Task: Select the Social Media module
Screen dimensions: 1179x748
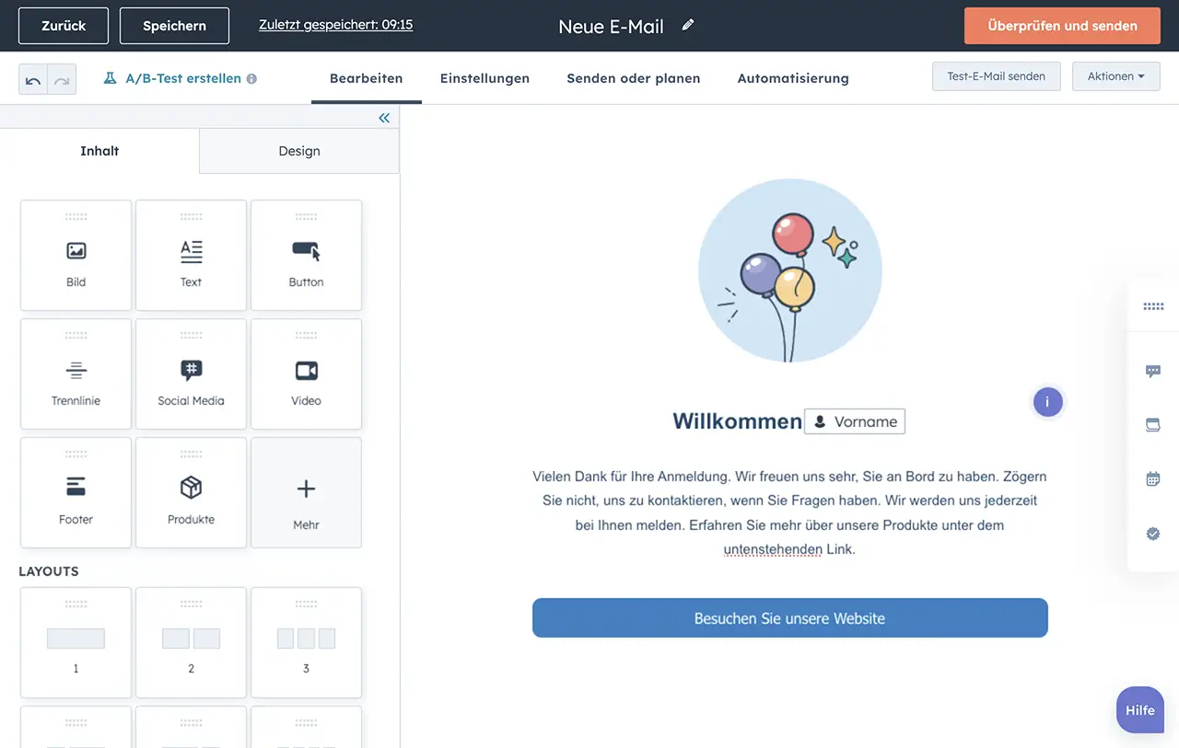Action: 191,374
